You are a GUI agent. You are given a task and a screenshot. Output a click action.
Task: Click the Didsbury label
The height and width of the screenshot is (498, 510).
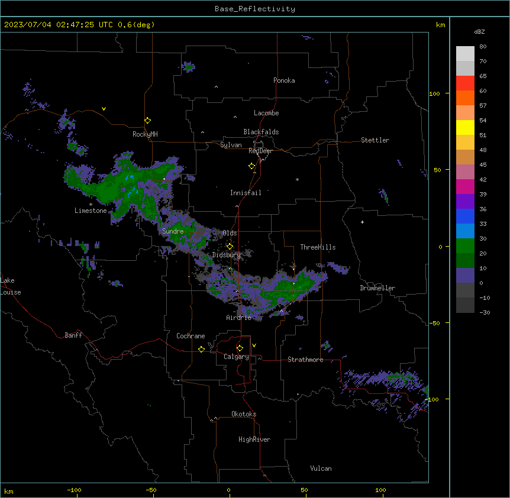pyautogui.click(x=227, y=255)
